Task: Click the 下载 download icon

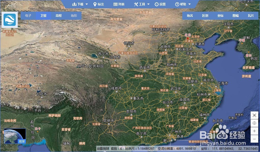Action: pos(74,4)
